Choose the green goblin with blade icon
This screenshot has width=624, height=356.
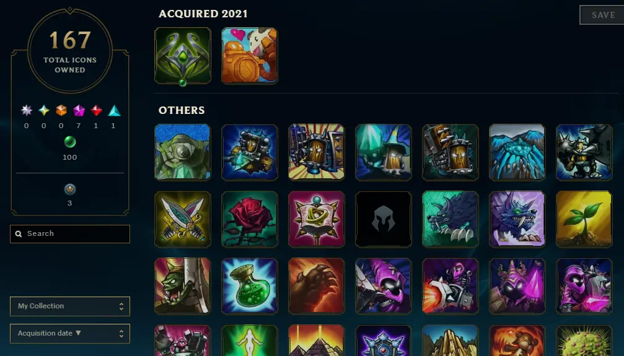click(x=183, y=286)
